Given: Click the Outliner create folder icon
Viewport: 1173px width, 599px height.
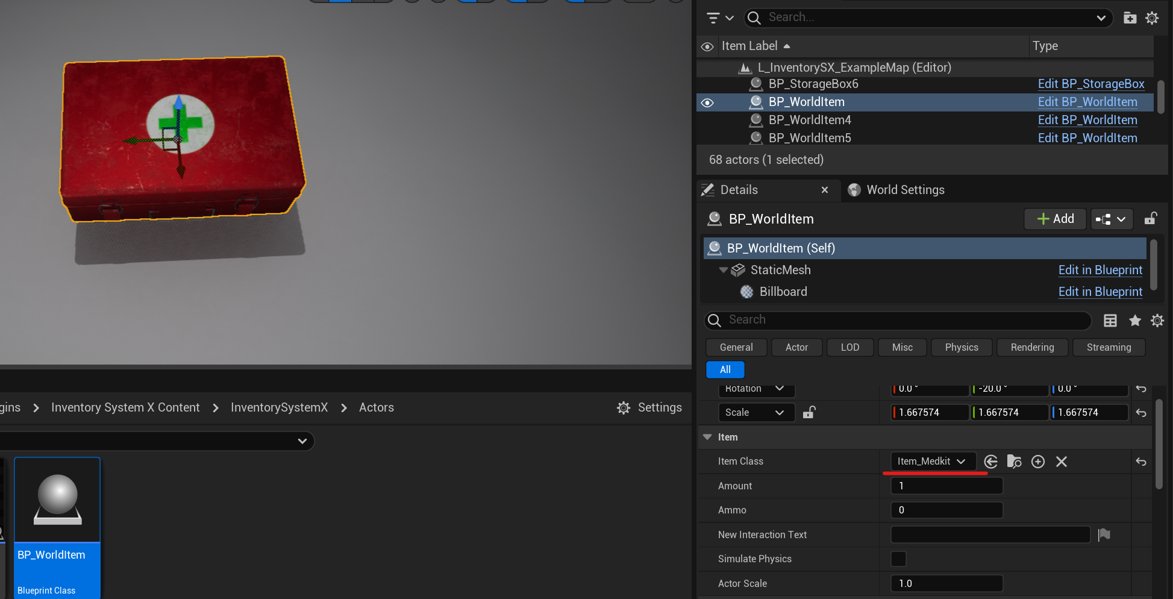Looking at the screenshot, I should point(1130,18).
